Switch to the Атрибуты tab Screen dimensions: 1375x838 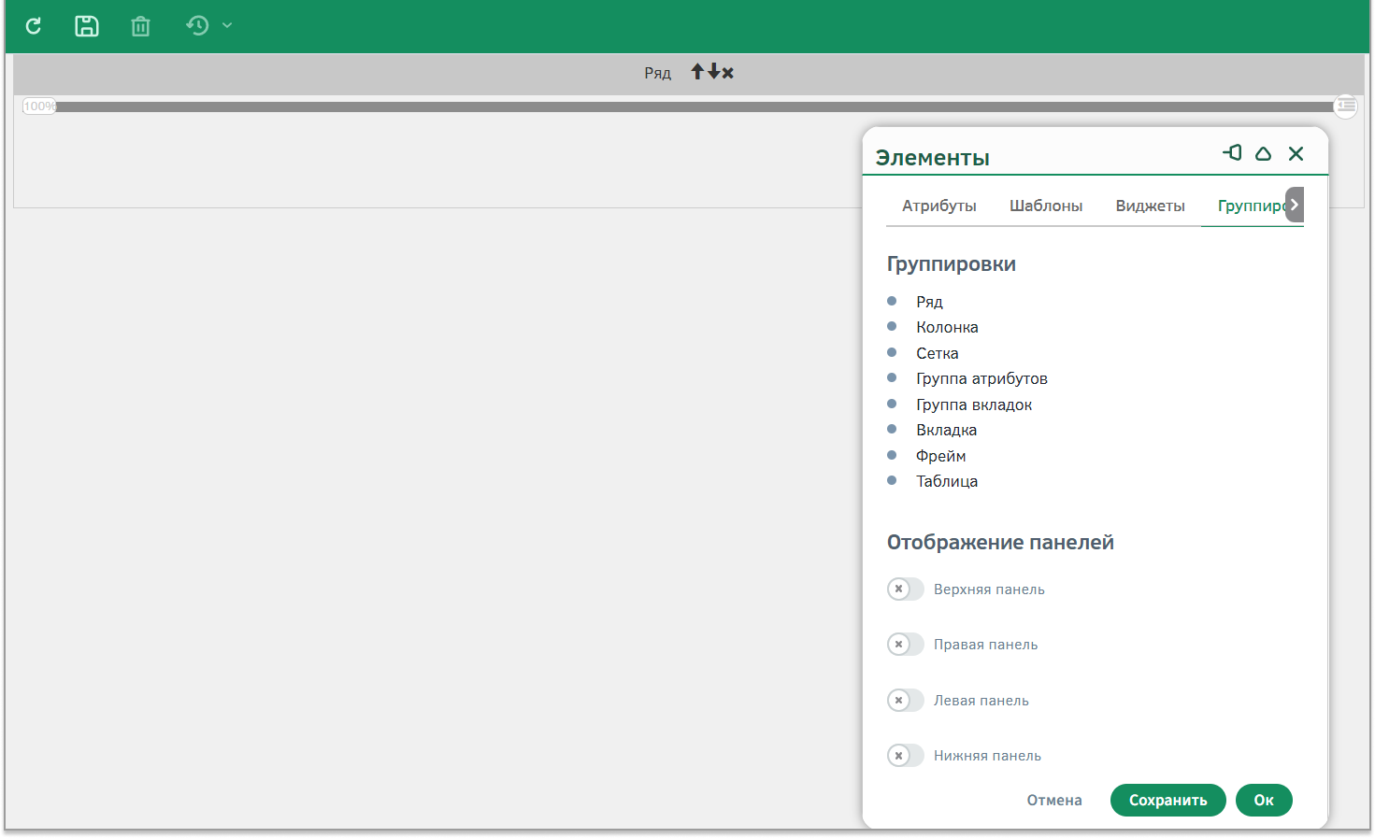pyautogui.click(x=939, y=206)
